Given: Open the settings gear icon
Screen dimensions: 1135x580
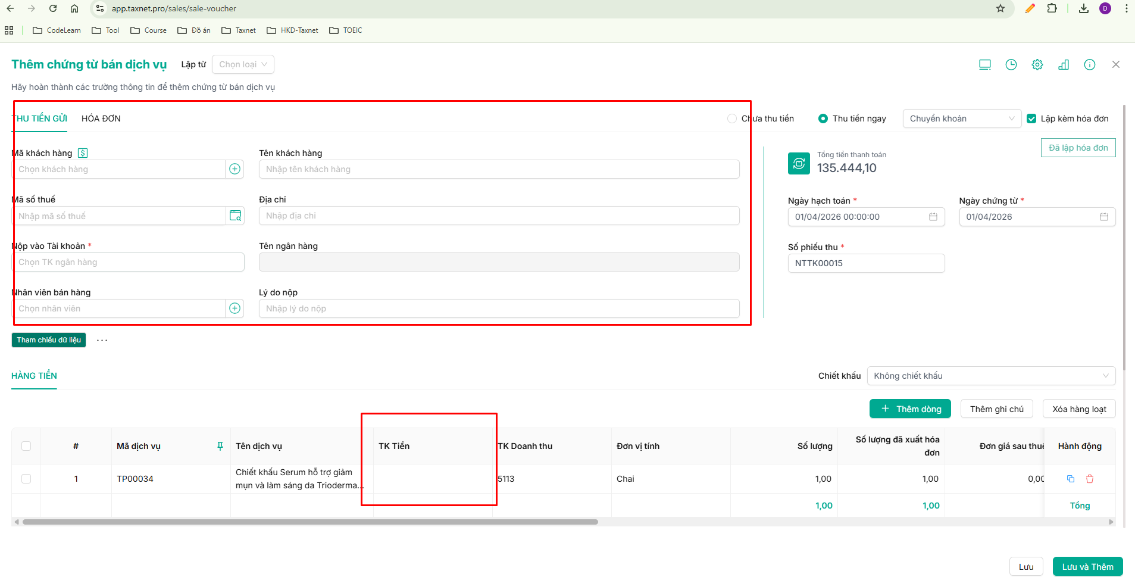Looking at the screenshot, I should click(1037, 64).
